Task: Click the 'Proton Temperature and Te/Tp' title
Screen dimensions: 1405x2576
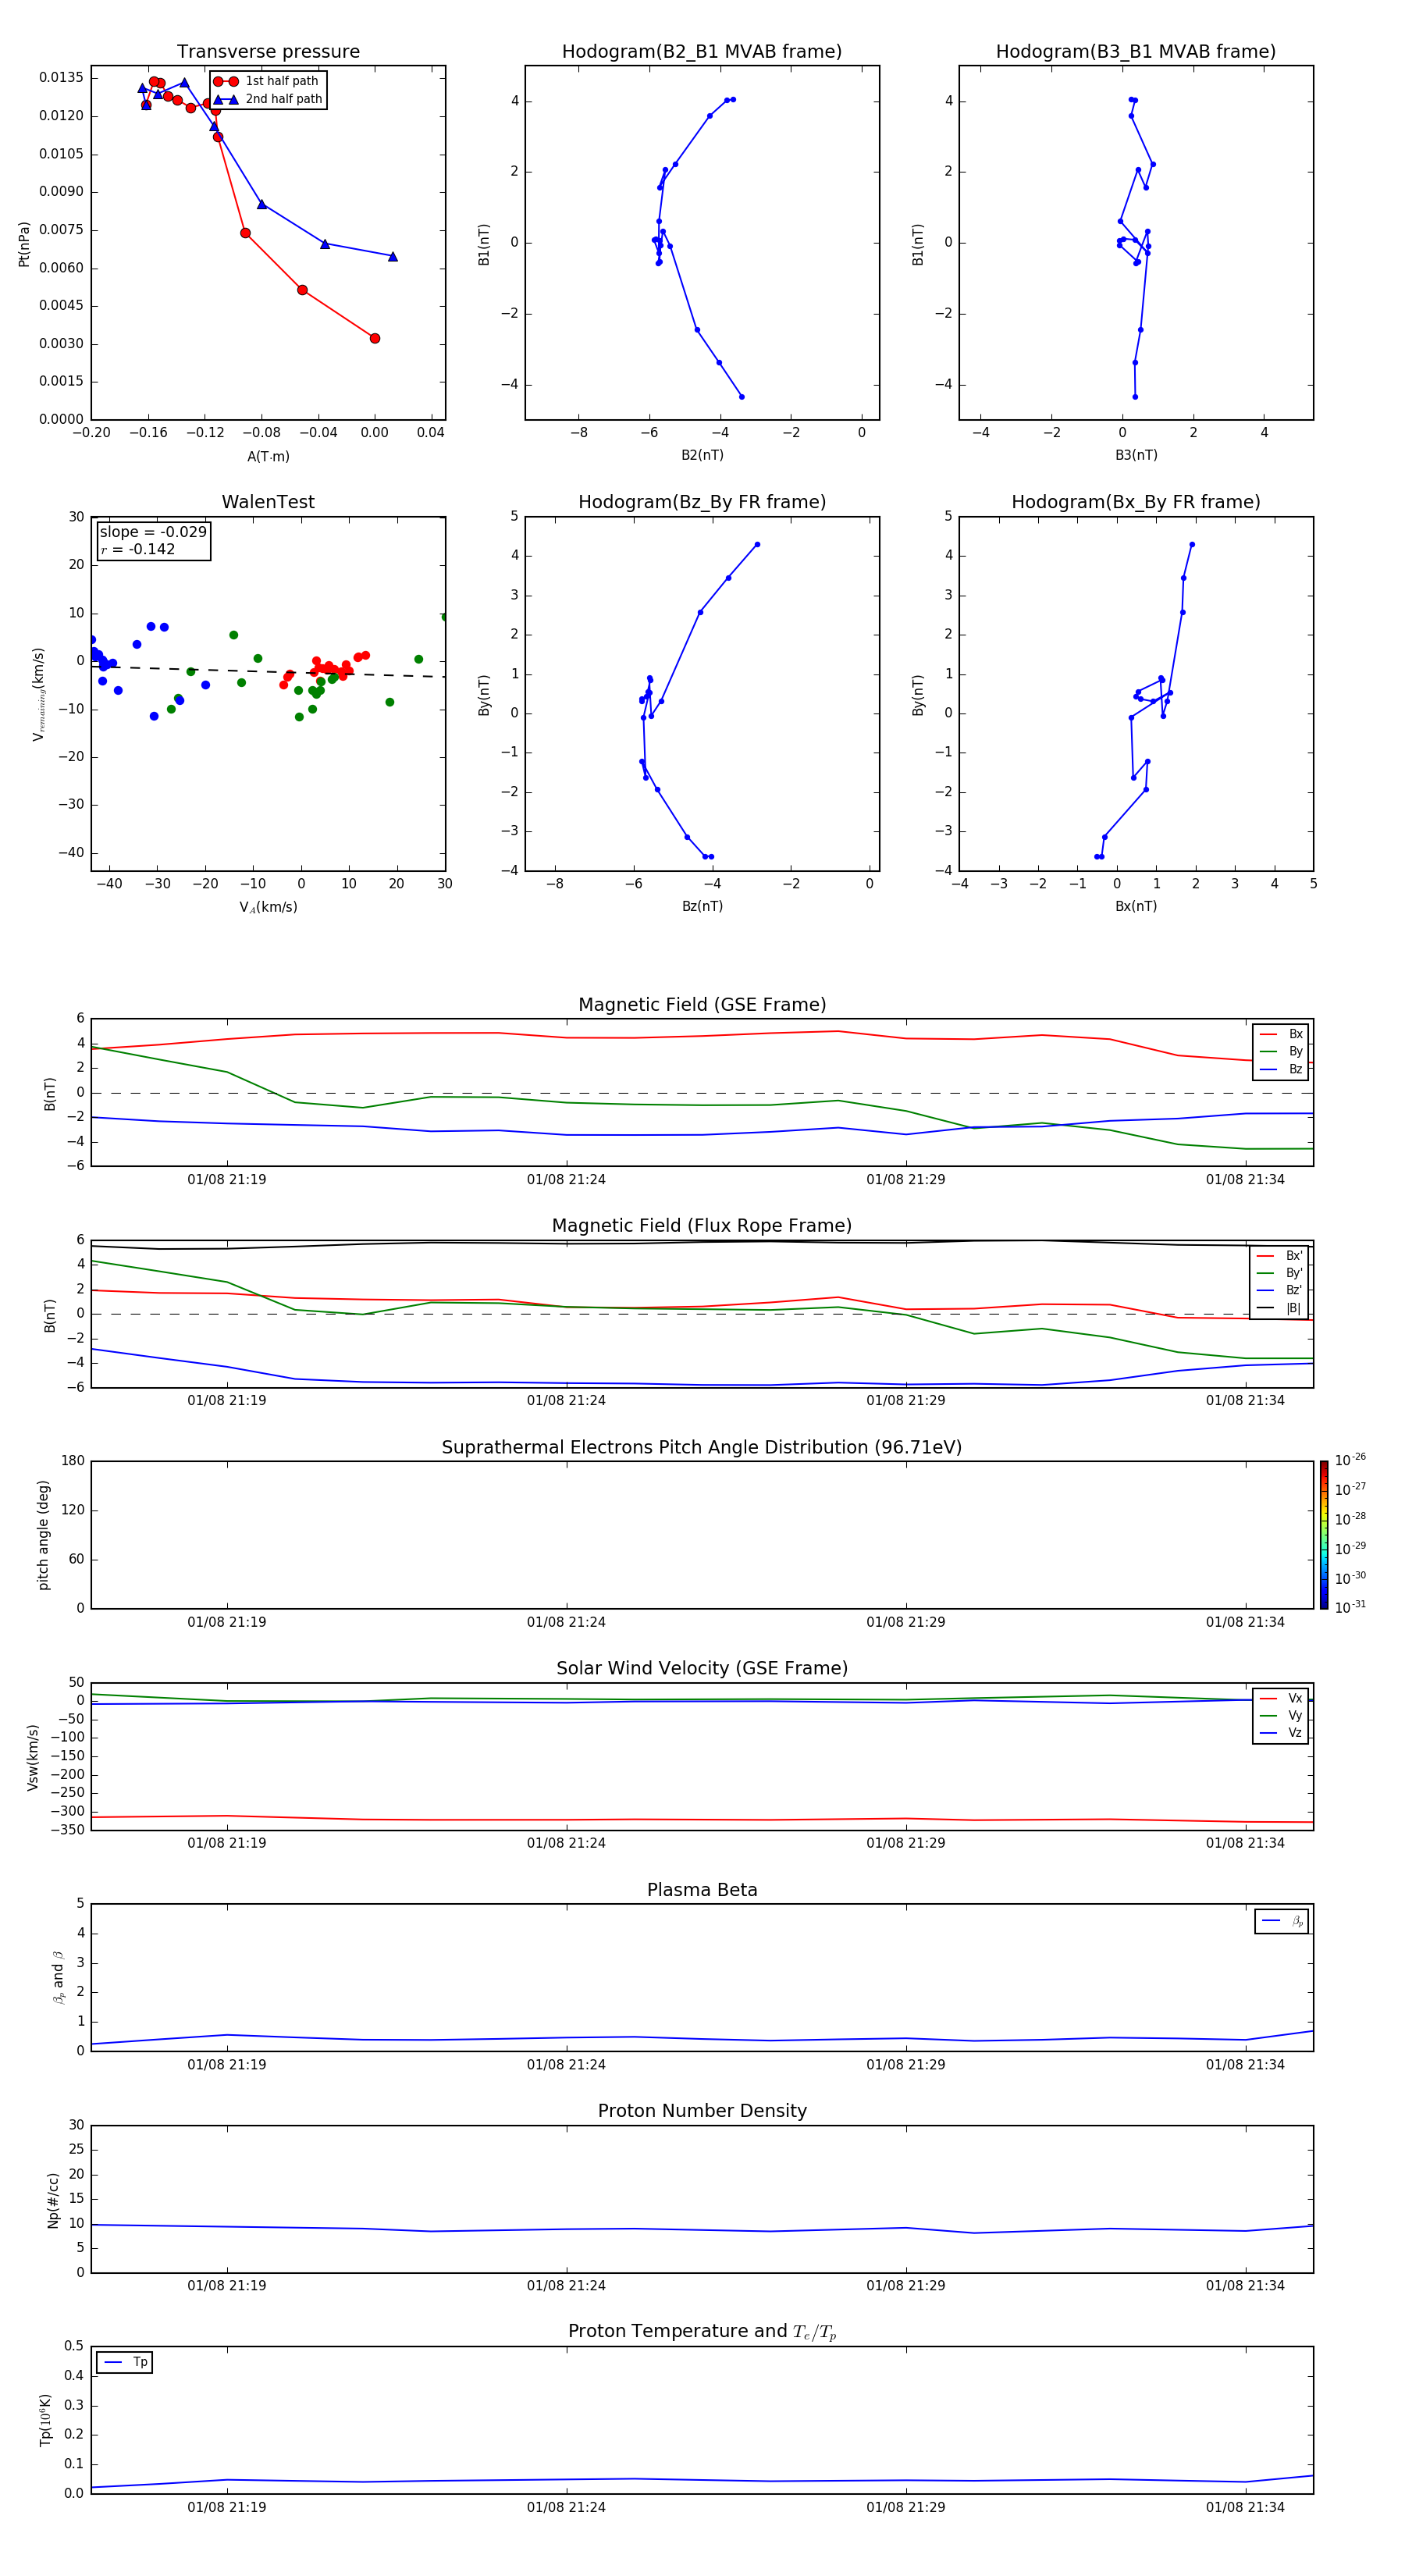Action: click(702, 2332)
